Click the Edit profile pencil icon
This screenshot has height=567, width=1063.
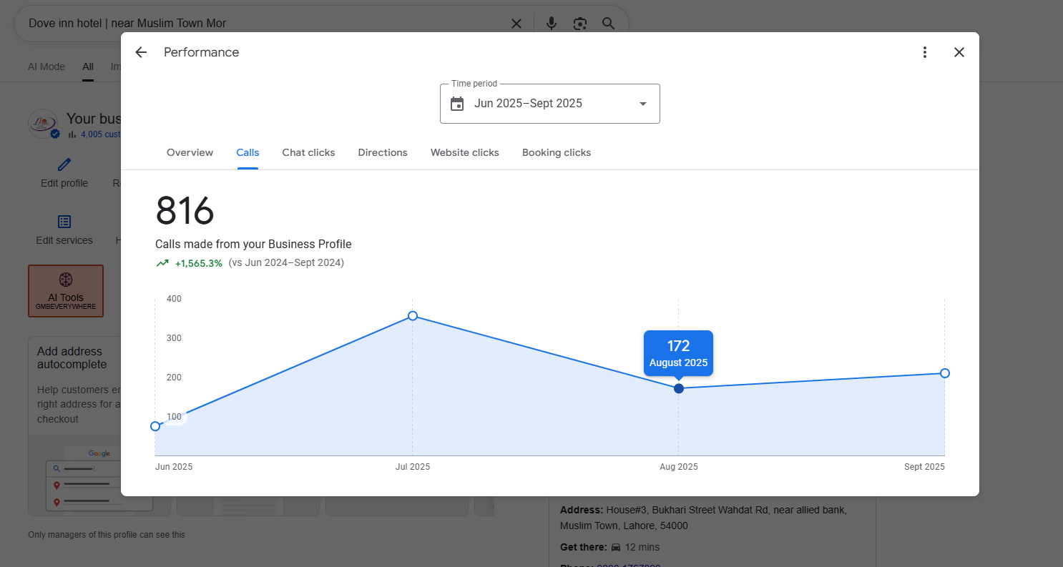(x=64, y=165)
